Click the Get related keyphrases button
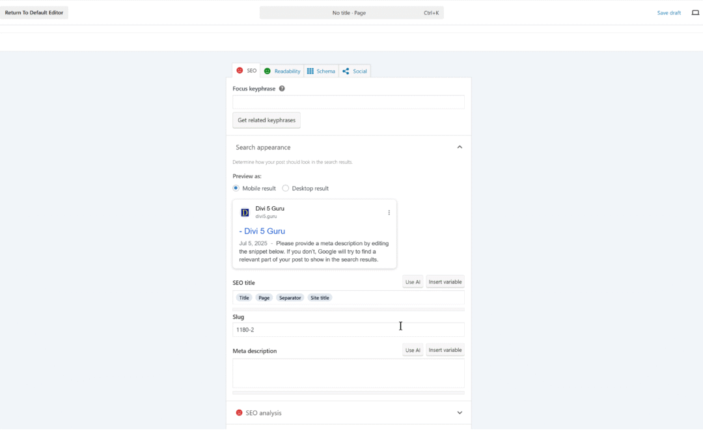The image size is (703, 439). pyautogui.click(x=266, y=120)
